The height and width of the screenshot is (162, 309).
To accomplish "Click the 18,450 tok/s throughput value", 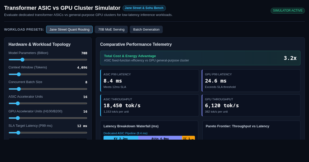I will (122, 105).
